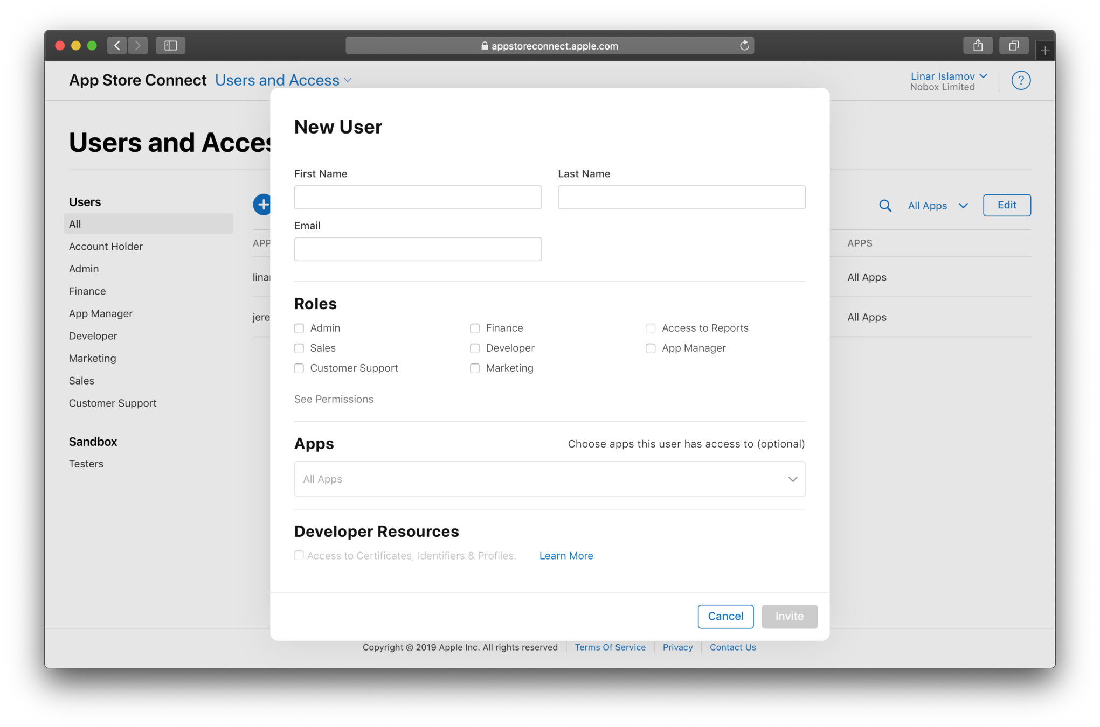The height and width of the screenshot is (727, 1100).
Task: Toggle the Safari sidebar icon
Action: coord(170,46)
